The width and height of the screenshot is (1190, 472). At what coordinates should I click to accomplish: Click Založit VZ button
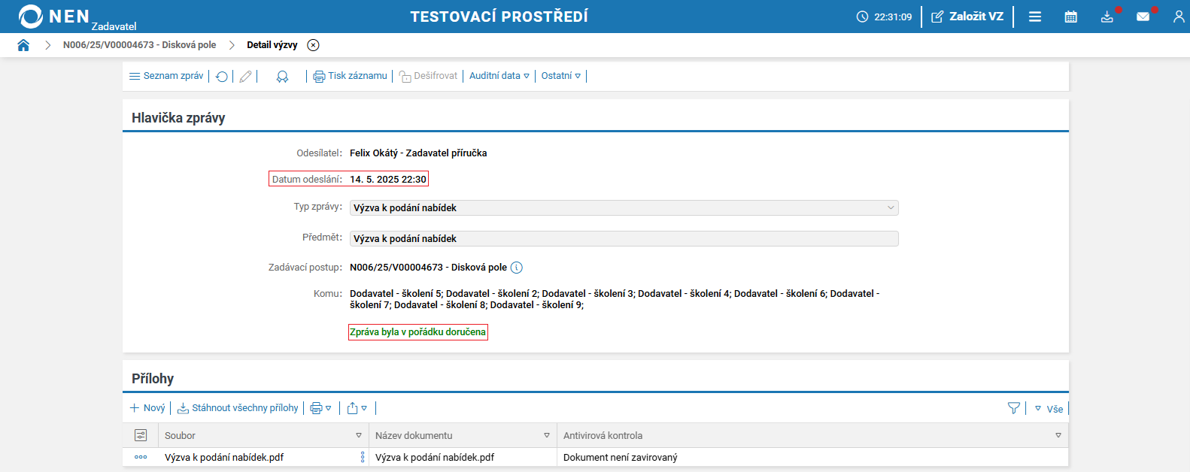pyautogui.click(x=967, y=17)
